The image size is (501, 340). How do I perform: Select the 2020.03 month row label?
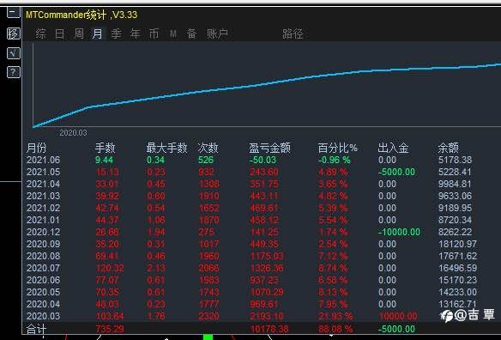click(x=44, y=316)
